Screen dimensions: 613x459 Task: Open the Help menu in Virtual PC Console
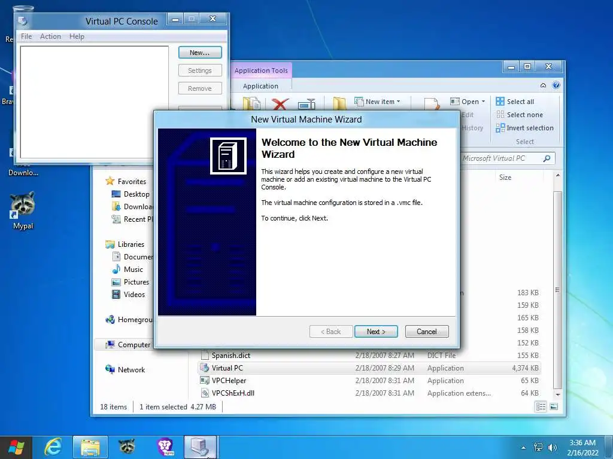[77, 36]
